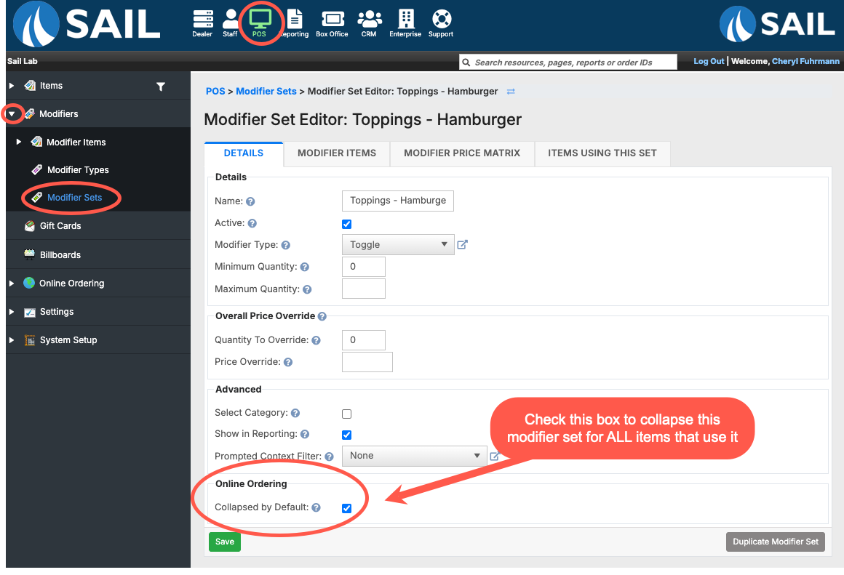Open Modifier Type external edit link icon
The width and height of the screenshot is (844, 575).
(462, 245)
